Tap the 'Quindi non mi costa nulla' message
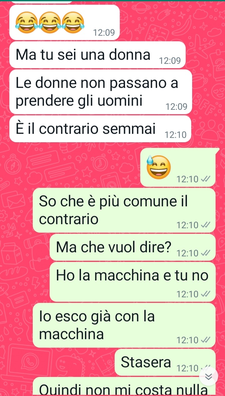Screen dimensions: 225x396 click(x=124, y=386)
